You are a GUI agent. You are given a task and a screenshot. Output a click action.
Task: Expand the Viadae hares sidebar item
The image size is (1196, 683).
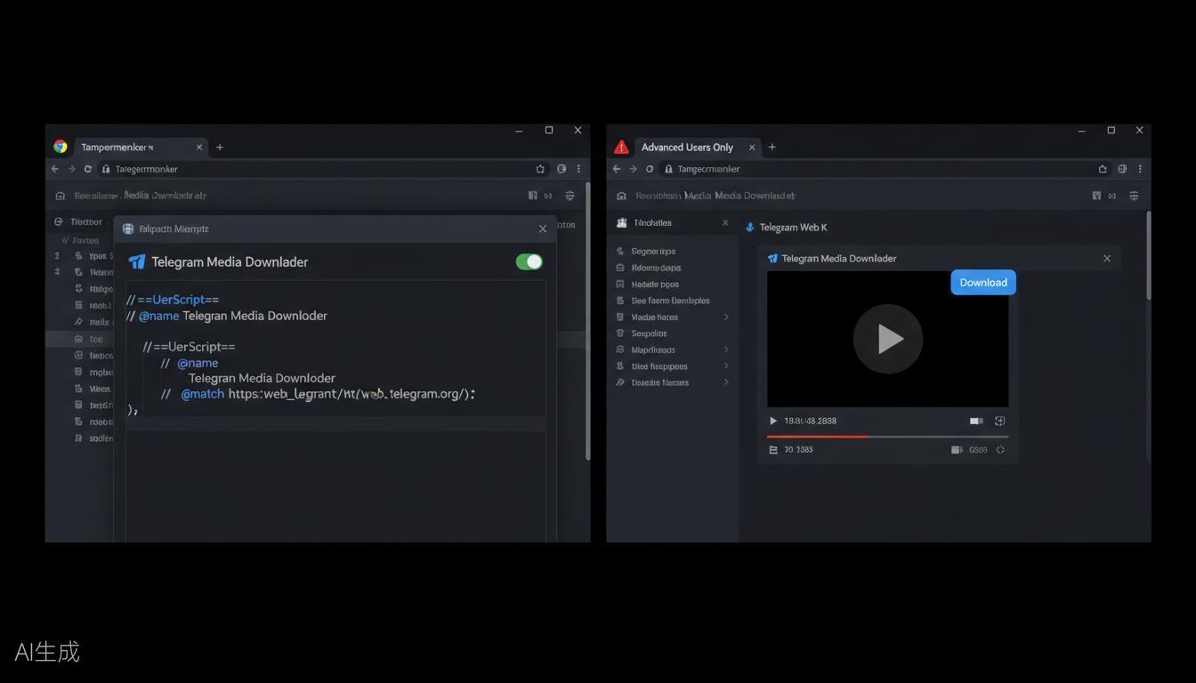pos(726,317)
